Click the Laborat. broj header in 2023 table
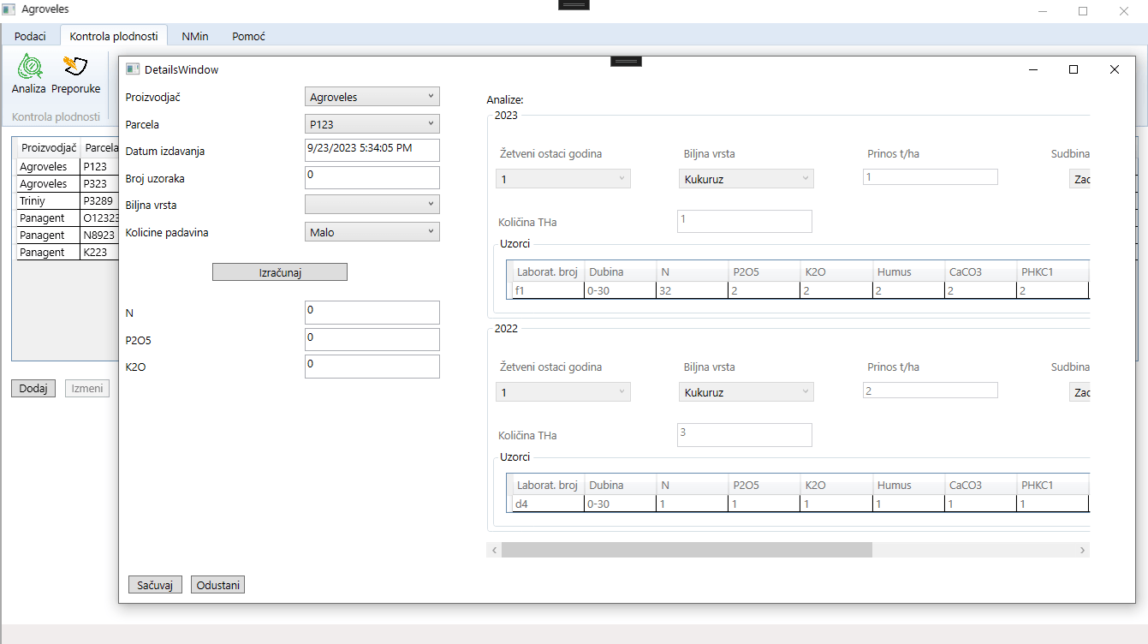The height and width of the screenshot is (644, 1148). pos(548,271)
